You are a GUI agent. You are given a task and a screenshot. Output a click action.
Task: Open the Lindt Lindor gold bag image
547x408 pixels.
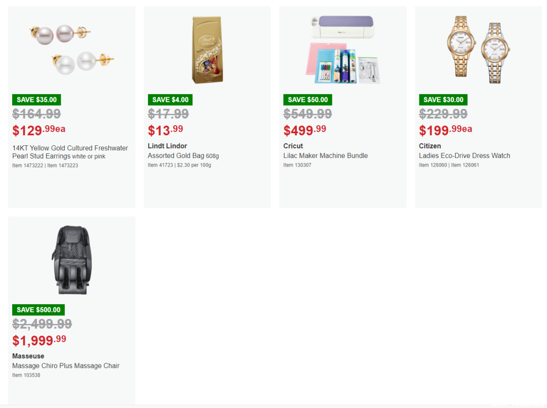pyautogui.click(x=207, y=50)
